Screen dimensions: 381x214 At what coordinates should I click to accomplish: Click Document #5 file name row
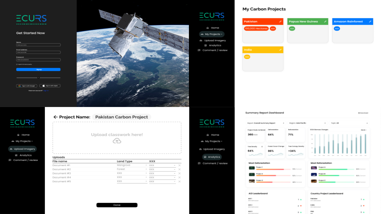(62, 182)
